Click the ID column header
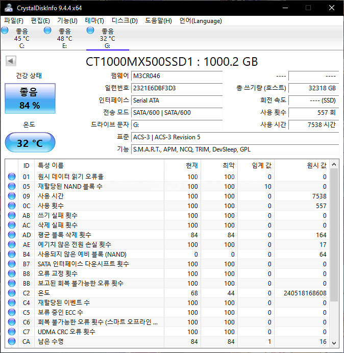This screenshot has width=344, height=353. (x=27, y=166)
